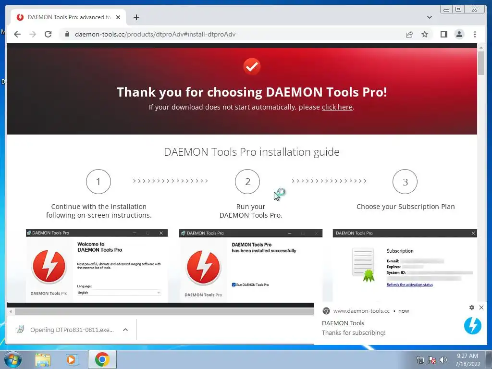The image size is (492, 369).
Task: Click the Subscription screenshot thumbnail
Action: click(x=405, y=266)
